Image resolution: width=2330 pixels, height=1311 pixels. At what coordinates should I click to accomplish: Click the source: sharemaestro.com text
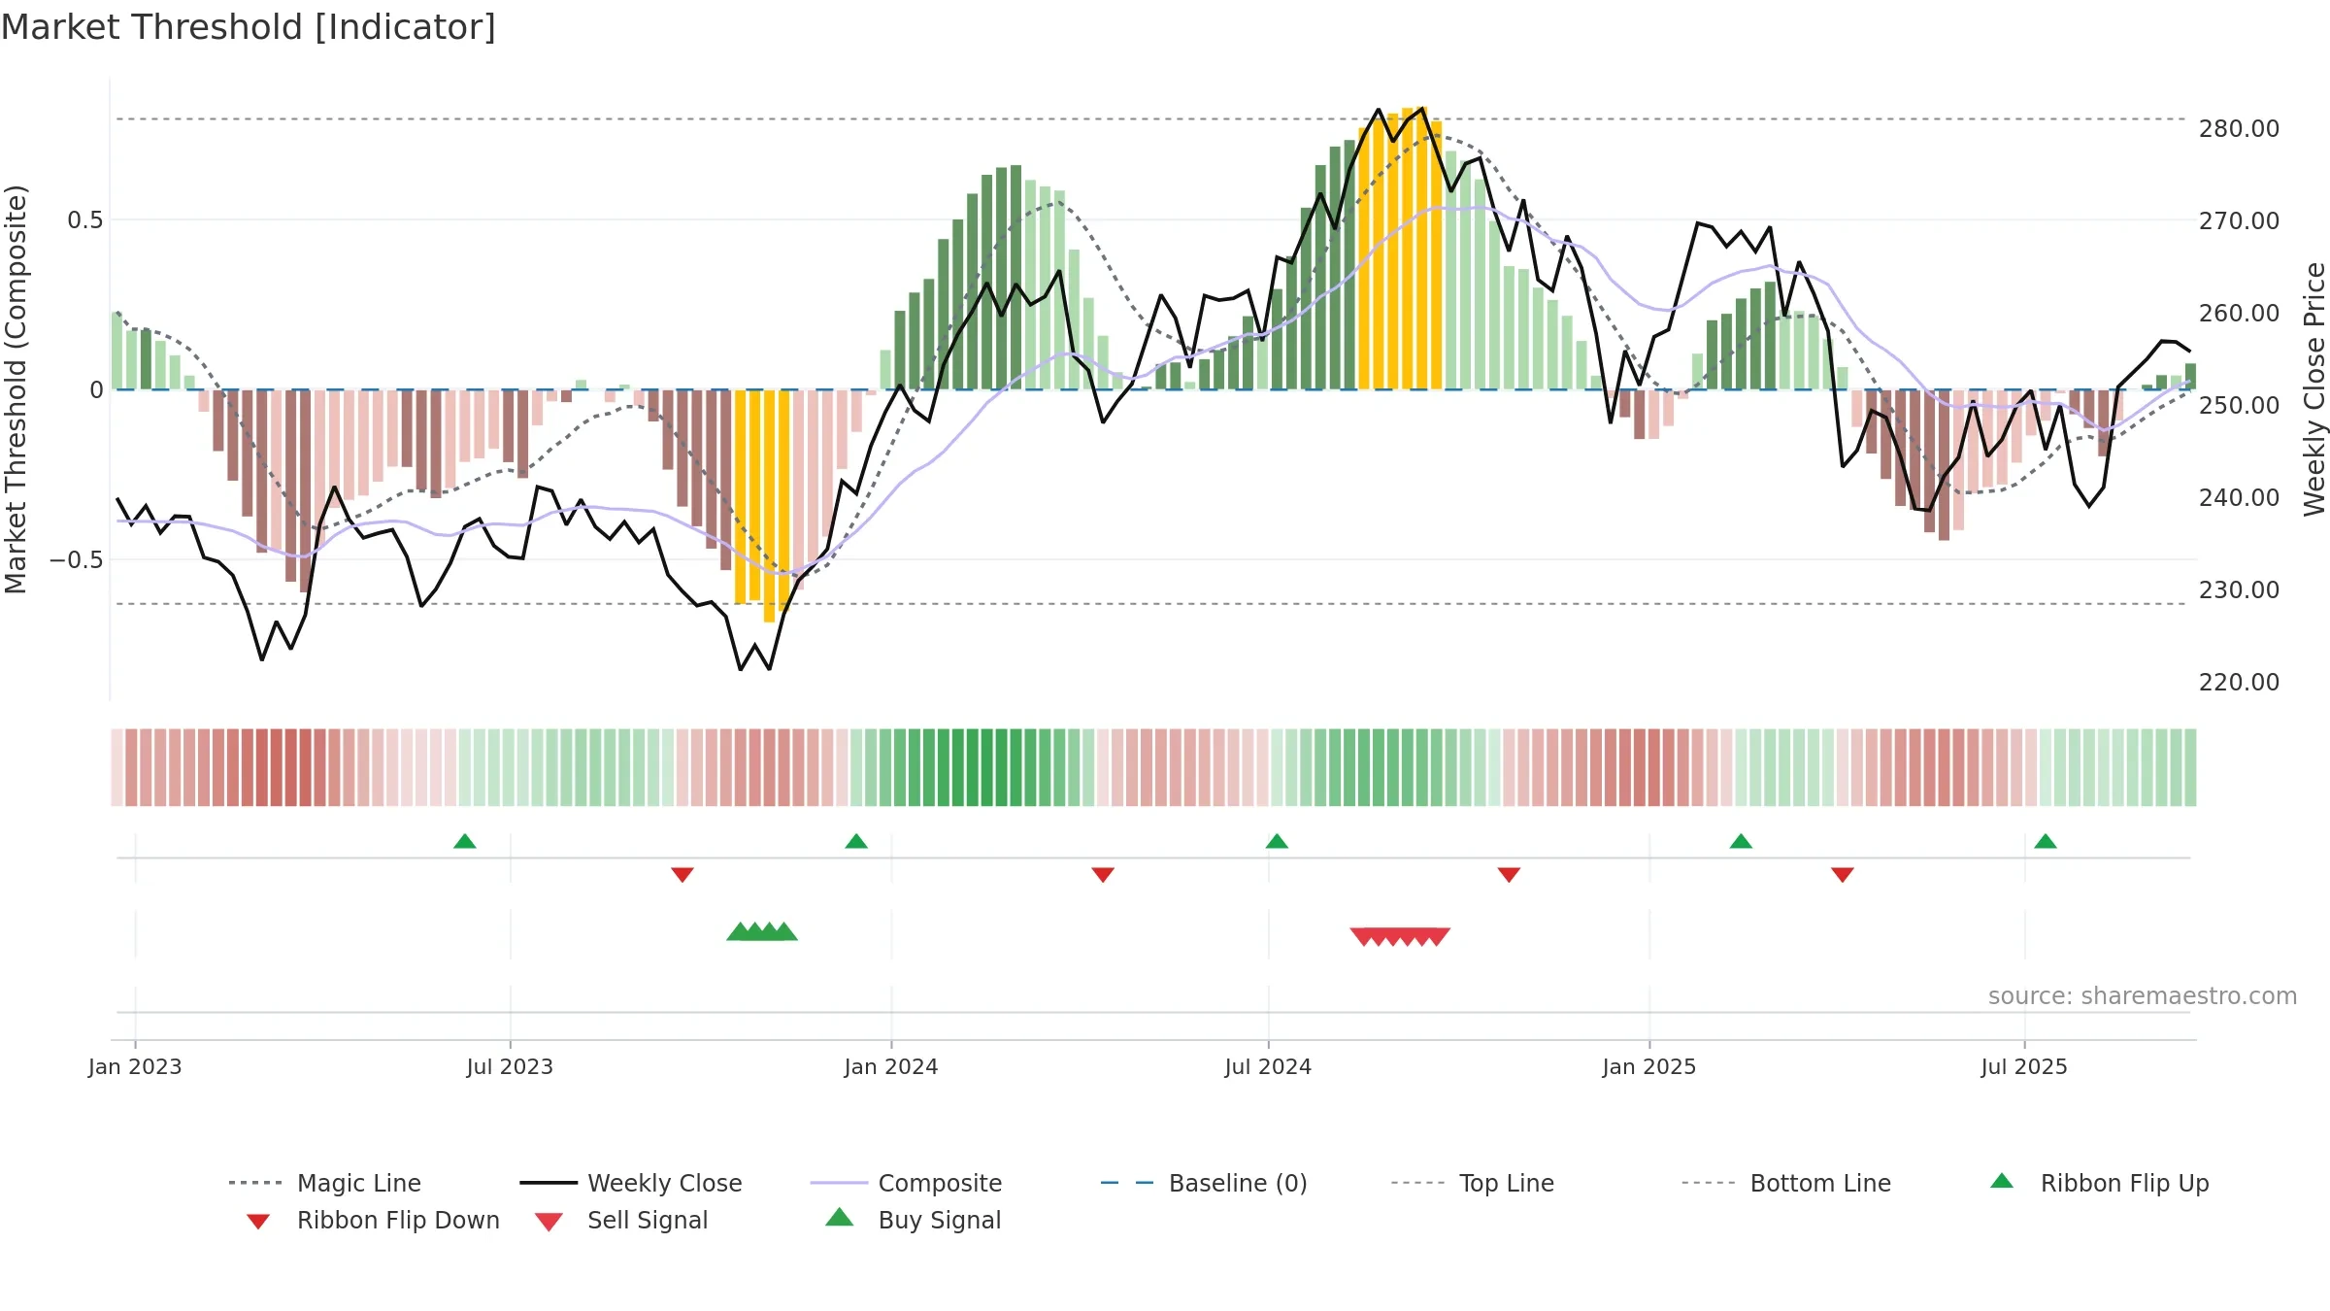click(x=2143, y=996)
